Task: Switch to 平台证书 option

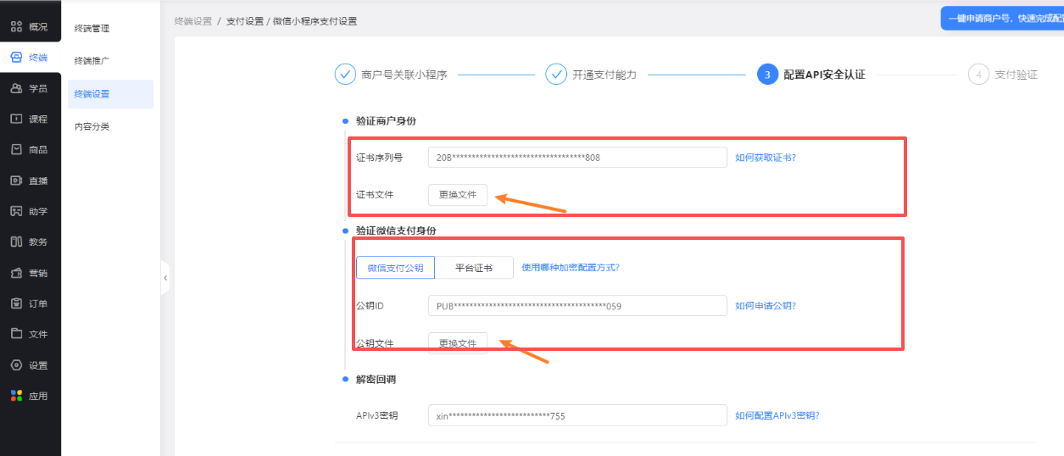Action: click(x=474, y=268)
